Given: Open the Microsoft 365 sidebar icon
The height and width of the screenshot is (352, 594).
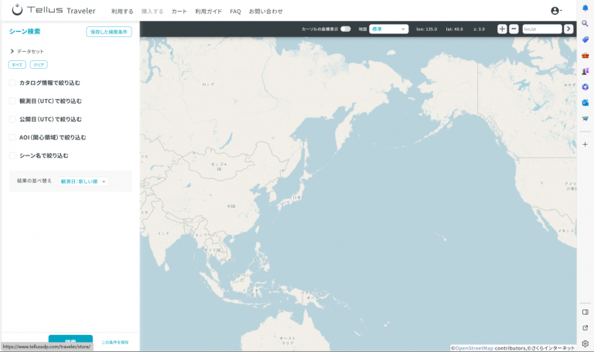Looking at the screenshot, I should 585,87.
